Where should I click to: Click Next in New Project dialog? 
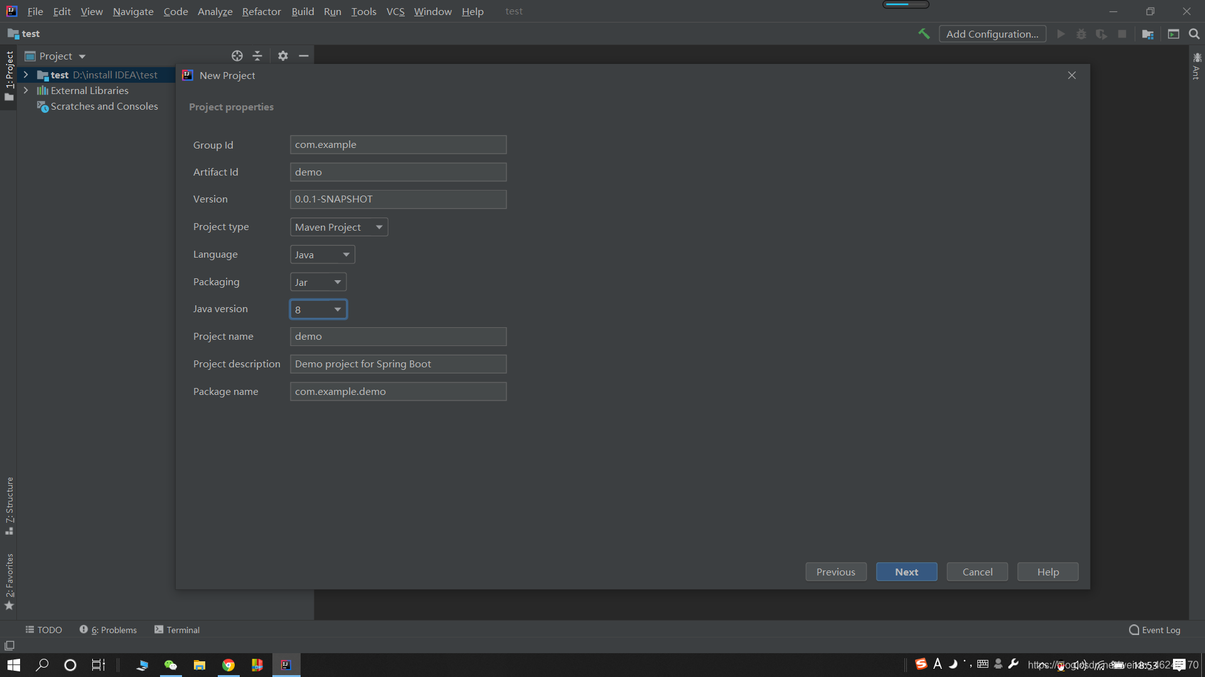pyautogui.click(x=906, y=572)
